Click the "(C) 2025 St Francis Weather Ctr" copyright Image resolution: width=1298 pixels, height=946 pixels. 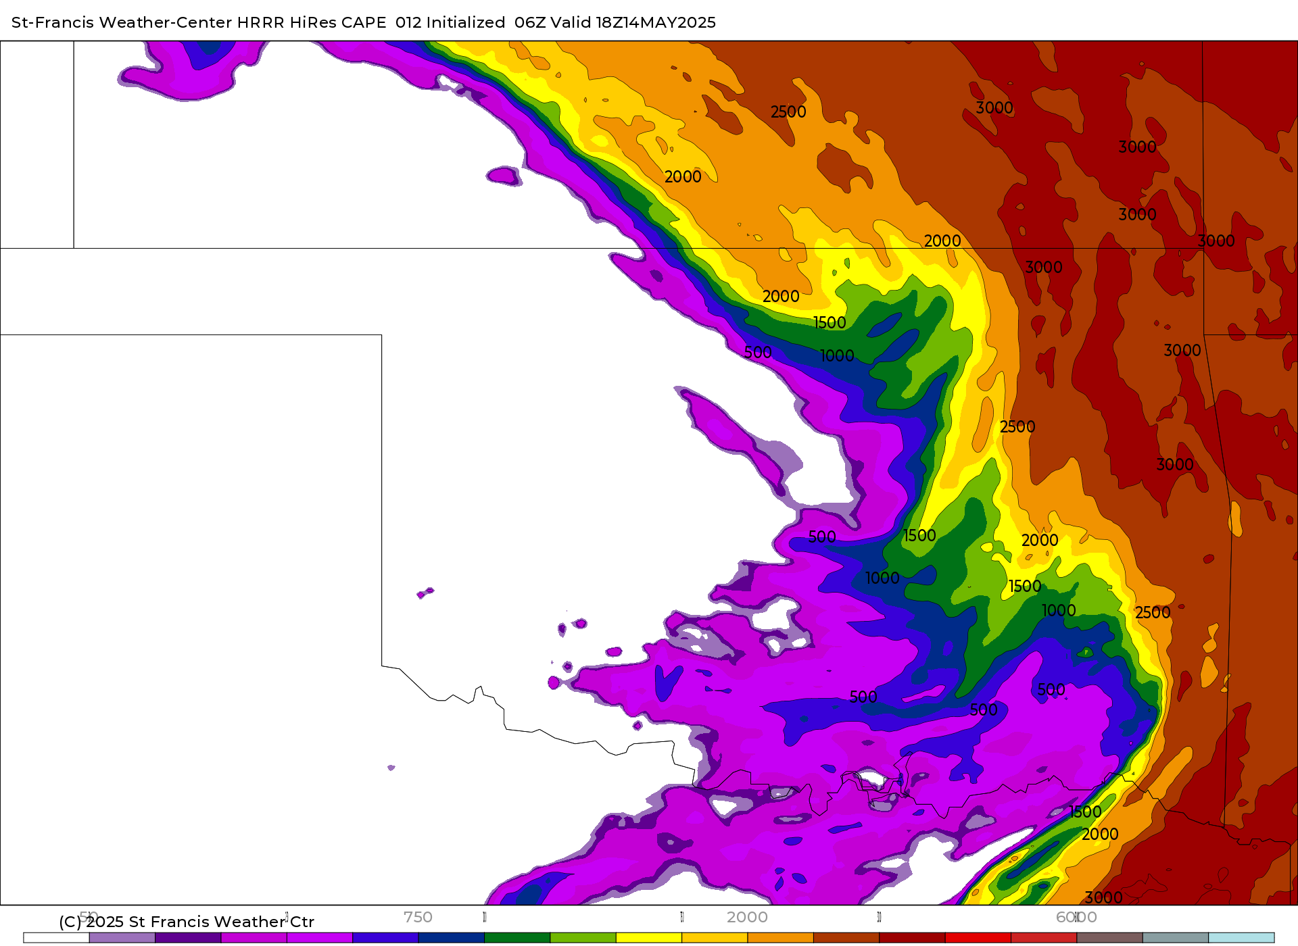pyautogui.click(x=187, y=922)
